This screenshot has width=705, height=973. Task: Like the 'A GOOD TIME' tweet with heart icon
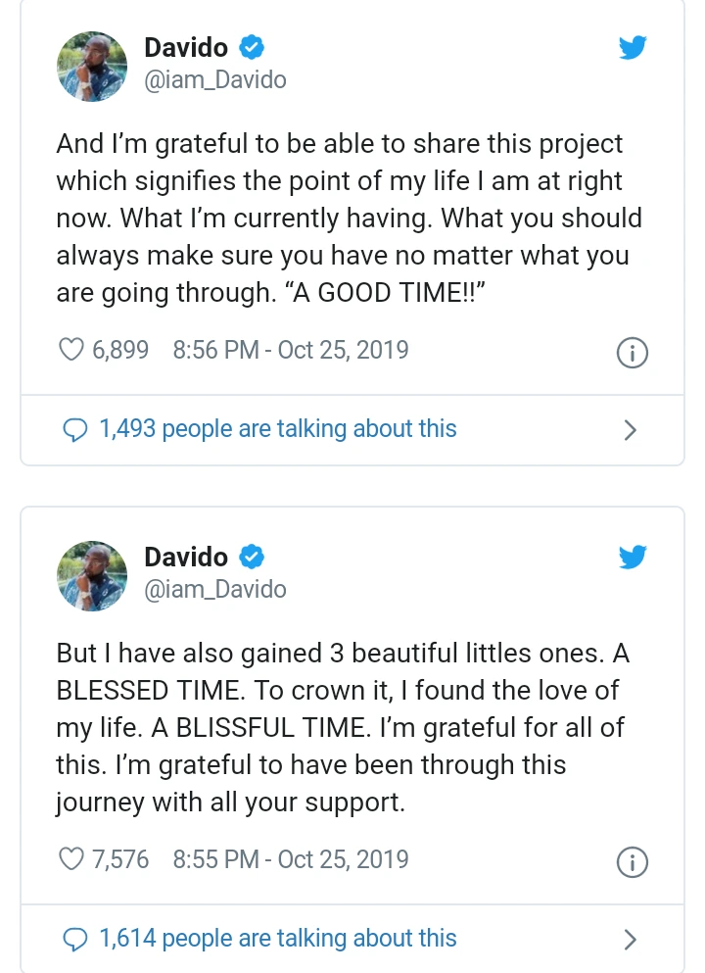click(x=71, y=350)
